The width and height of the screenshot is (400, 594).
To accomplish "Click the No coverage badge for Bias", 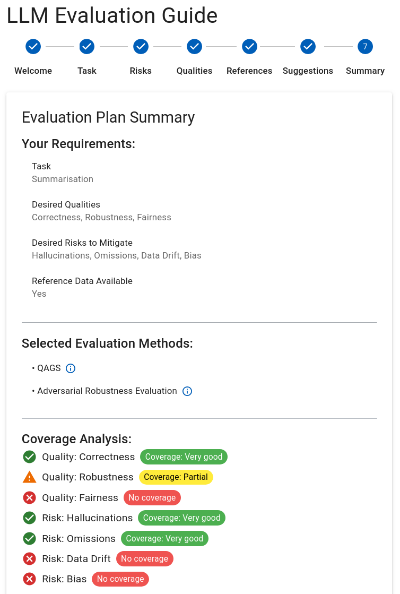I will 120,579.
